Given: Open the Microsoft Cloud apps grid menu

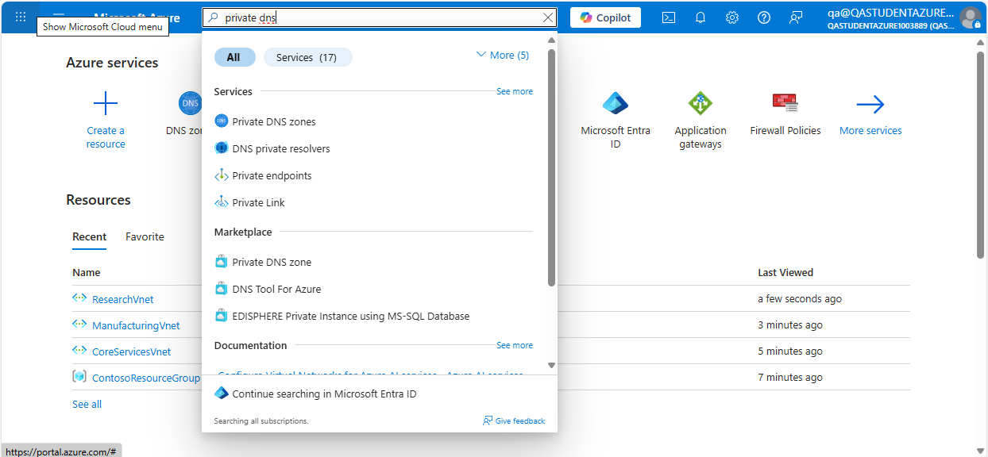Looking at the screenshot, I should pyautogui.click(x=21, y=17).
